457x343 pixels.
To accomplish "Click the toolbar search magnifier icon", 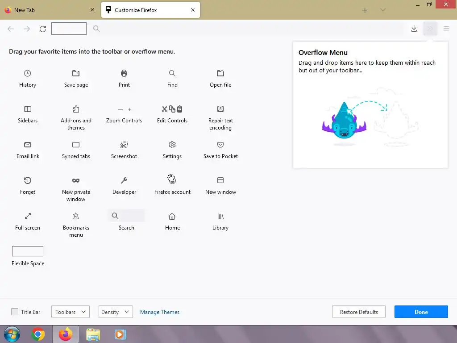I will point(96,29).
